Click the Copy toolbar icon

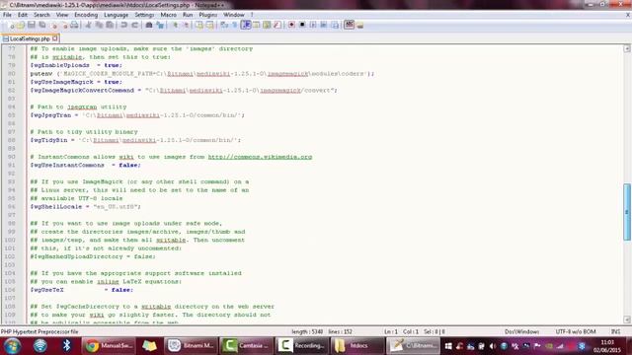pyautogui.click(x=99, y=25)
